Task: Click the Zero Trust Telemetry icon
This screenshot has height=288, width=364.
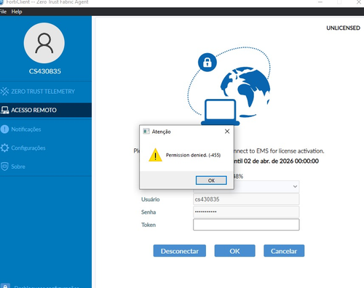Action: tap(4, 92)
